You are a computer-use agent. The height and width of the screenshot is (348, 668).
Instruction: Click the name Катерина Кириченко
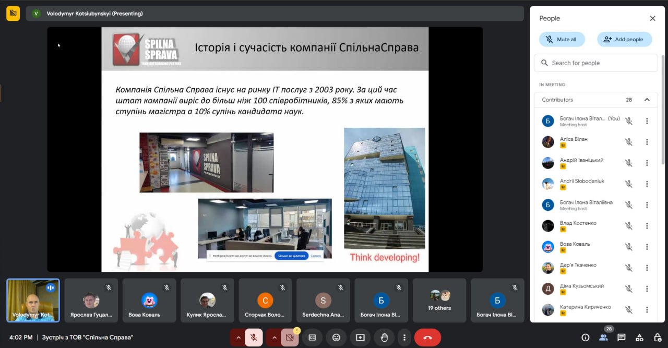point(586,307)
